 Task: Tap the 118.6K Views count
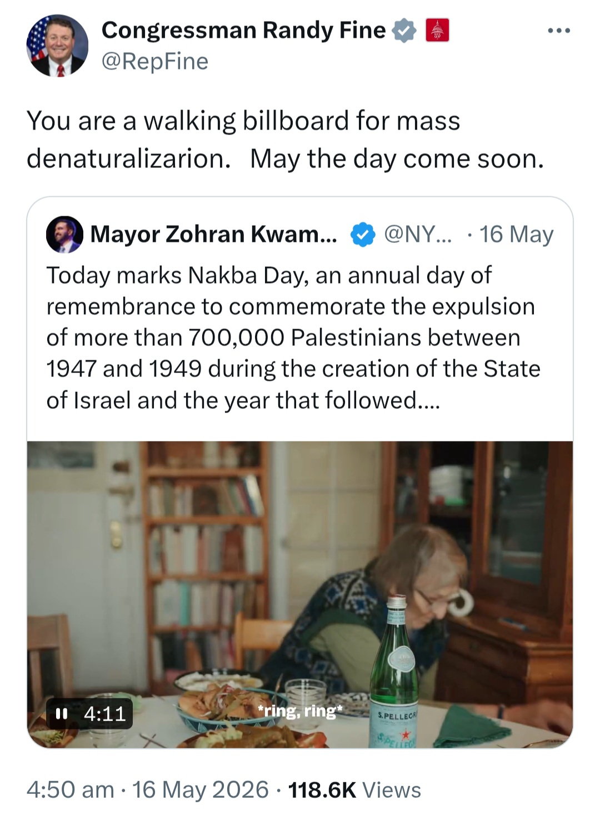(354, 789)
